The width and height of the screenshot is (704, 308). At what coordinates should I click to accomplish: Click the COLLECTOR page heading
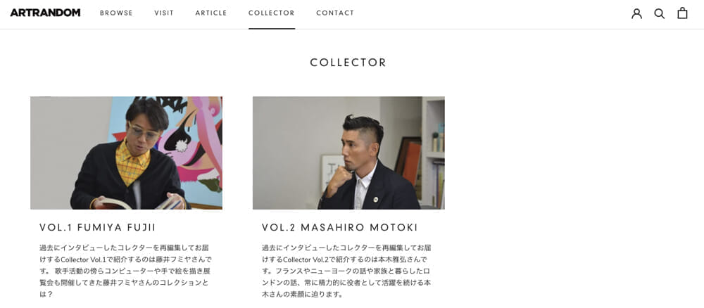coord(348,63)
